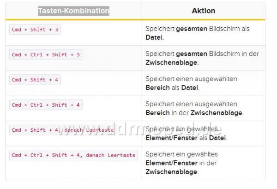Click bold 'Zwischenablage' in the last row
This screenshot has width=277, height=189.
[171, 172]
